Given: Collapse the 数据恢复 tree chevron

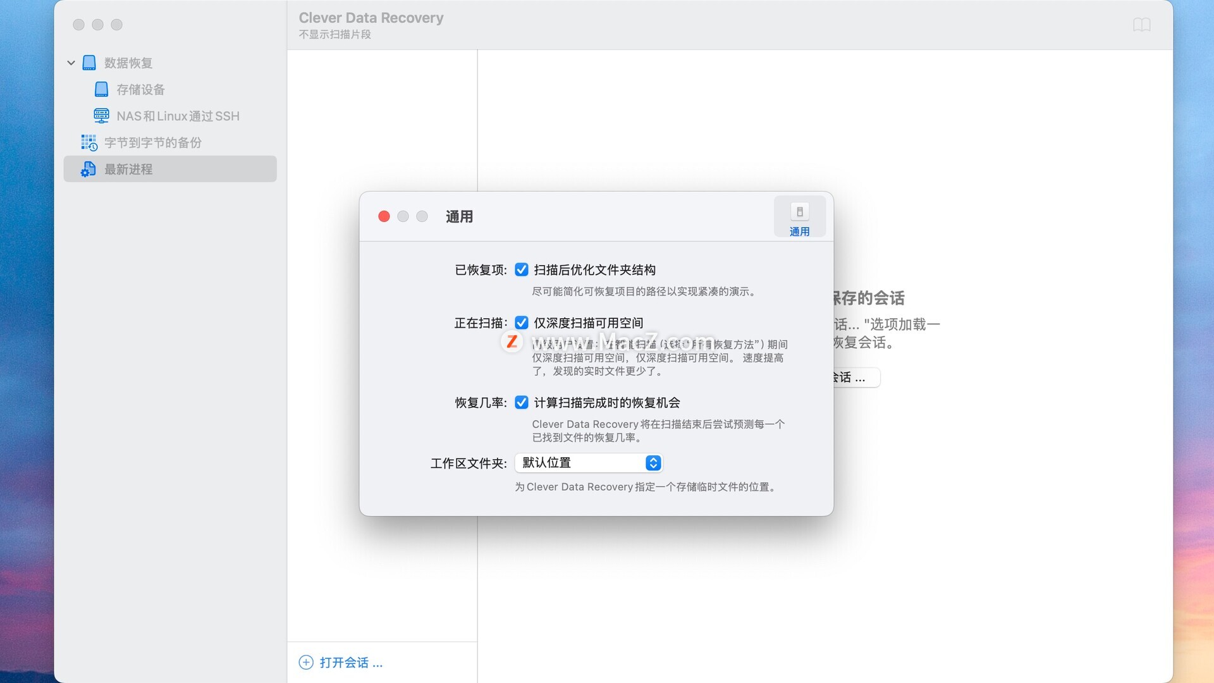Looking at the screenshot, I should tap(71, 63).
